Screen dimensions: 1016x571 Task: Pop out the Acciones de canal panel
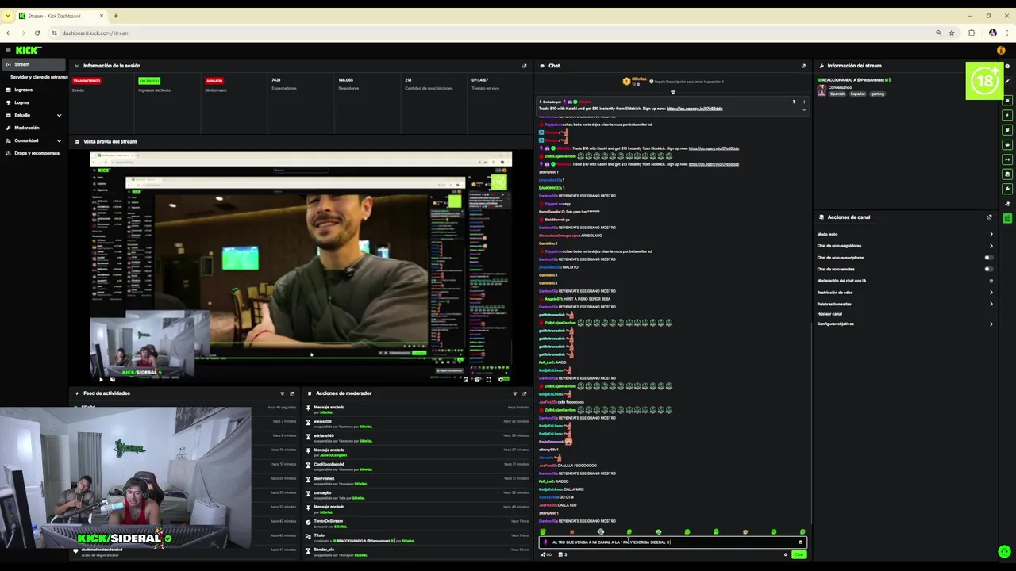click(x=989, y=217)
